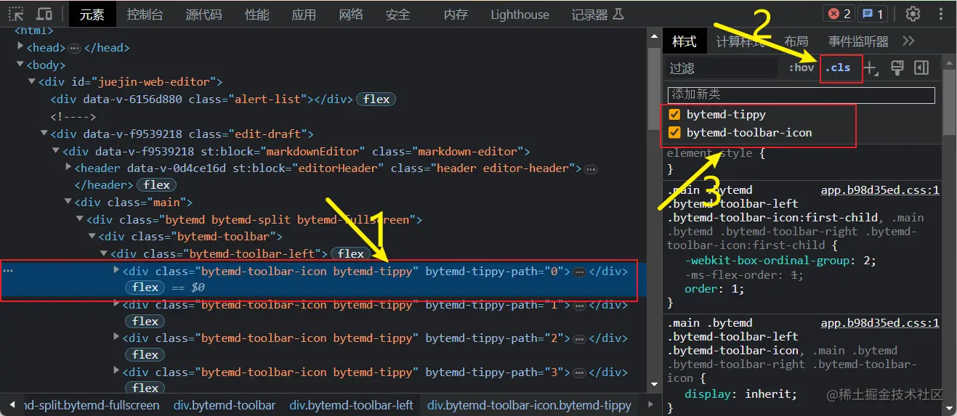Toggle the .cls class editor panel

[x=839, y=68]
